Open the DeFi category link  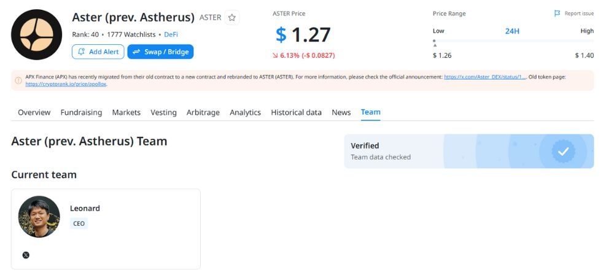[171, 34]
